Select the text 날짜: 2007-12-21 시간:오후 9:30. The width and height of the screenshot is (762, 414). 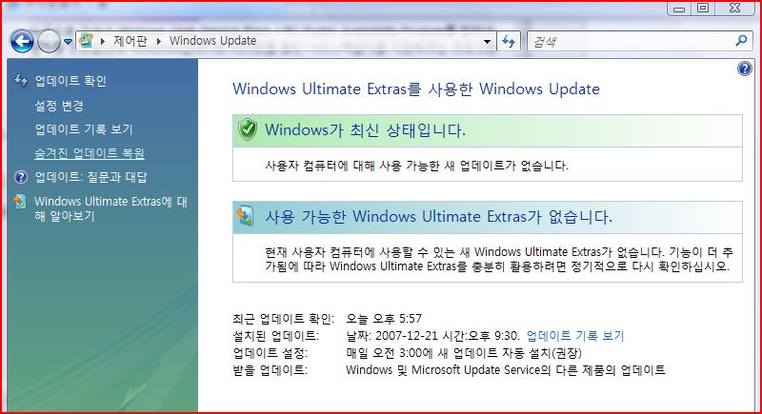point(433,335)
